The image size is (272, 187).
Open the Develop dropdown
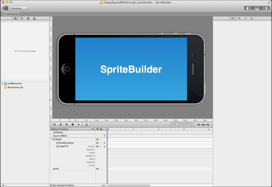tap(20, 8)
